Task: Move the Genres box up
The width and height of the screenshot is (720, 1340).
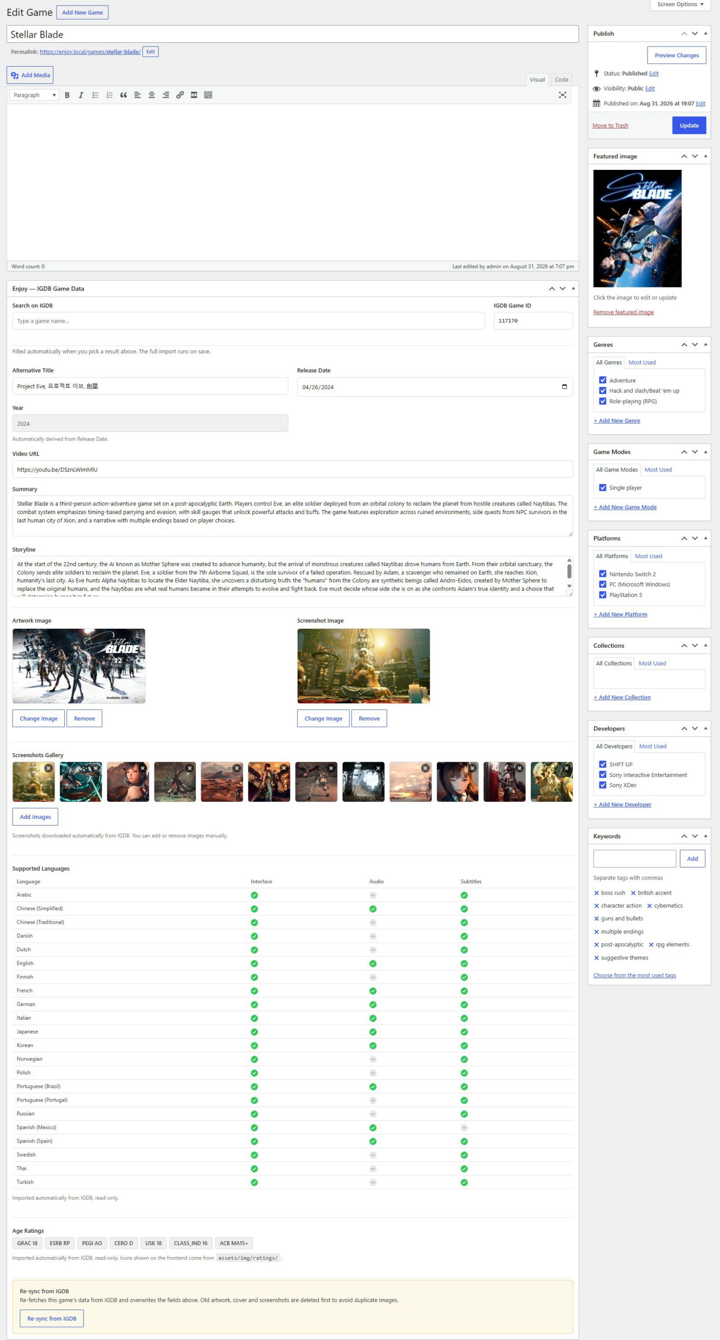Action: pos(684,345)
